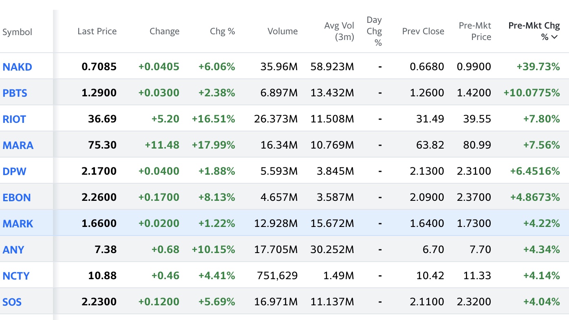Open the RIOT ticker link

click(x=14, y=119)
